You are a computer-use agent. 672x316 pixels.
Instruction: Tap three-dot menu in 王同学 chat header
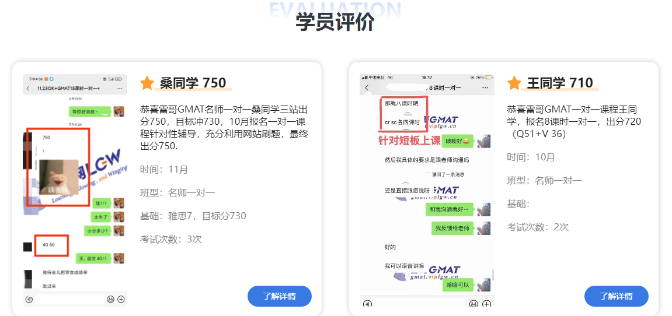click(485, 87)
